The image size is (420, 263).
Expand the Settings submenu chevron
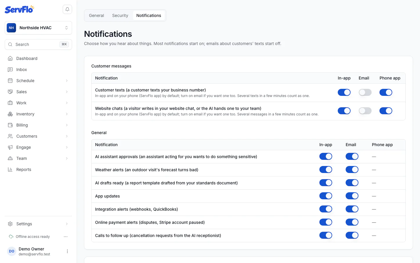click(67, 224)
